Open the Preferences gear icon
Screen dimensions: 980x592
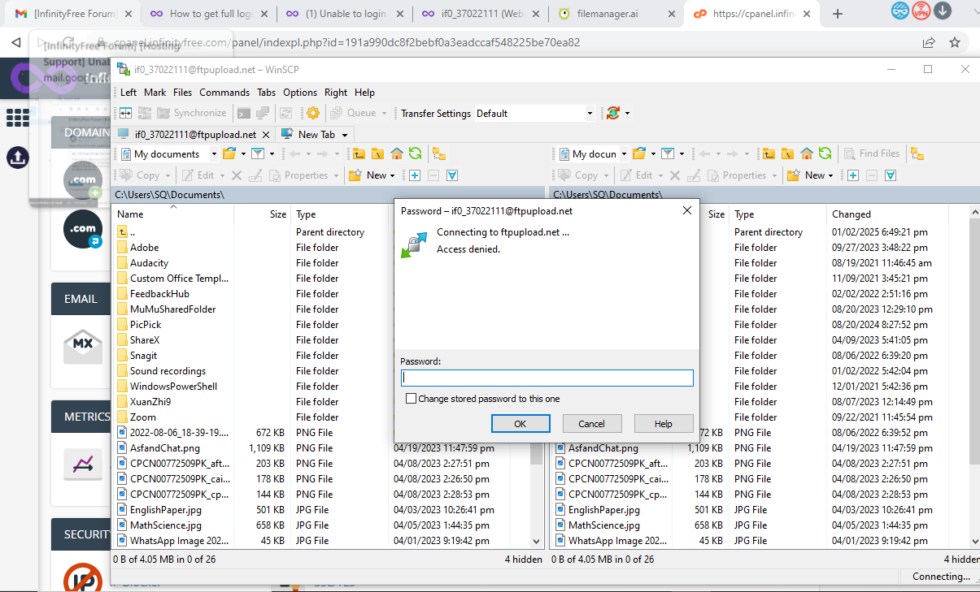(x=312, y=113)
